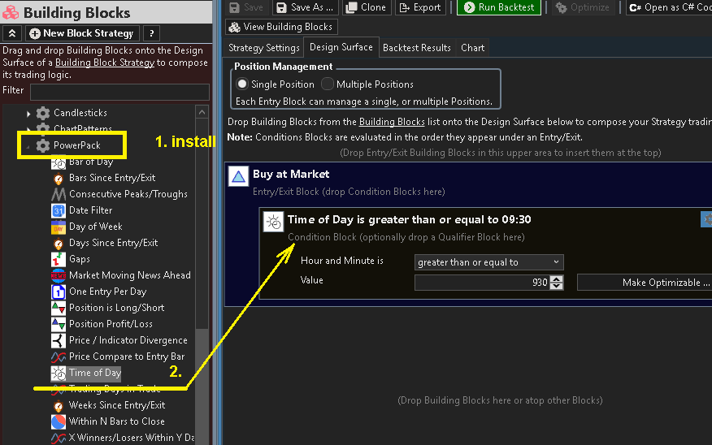Click the Make Optimizable button
Screen dimensions: 712x445
[643, 283]
